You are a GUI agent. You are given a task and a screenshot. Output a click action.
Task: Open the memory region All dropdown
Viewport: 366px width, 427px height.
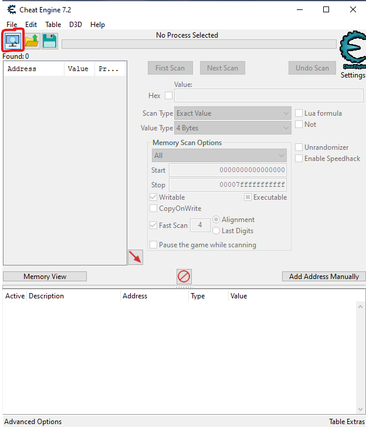click(x=219, y=156)
